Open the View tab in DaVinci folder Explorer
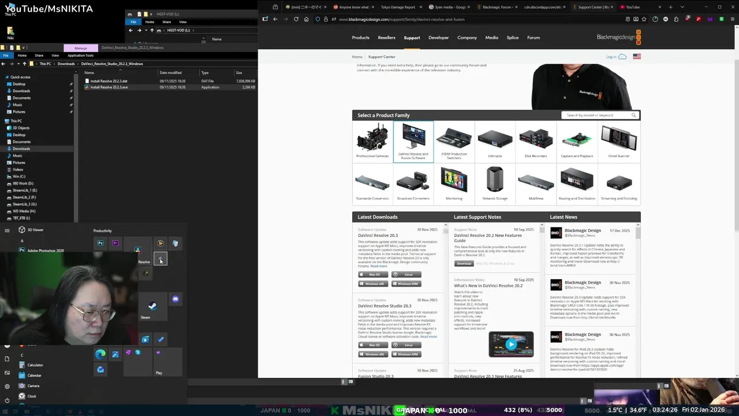This screenshot has height=416, width=739. coord(55,55)
